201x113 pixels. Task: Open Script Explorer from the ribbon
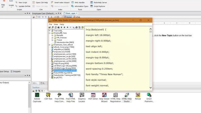(98, 6)
